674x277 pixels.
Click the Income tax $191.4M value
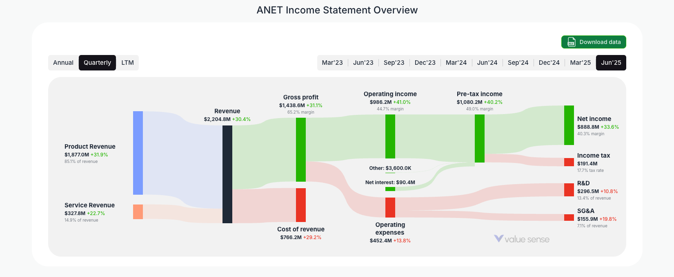[587, 164]
